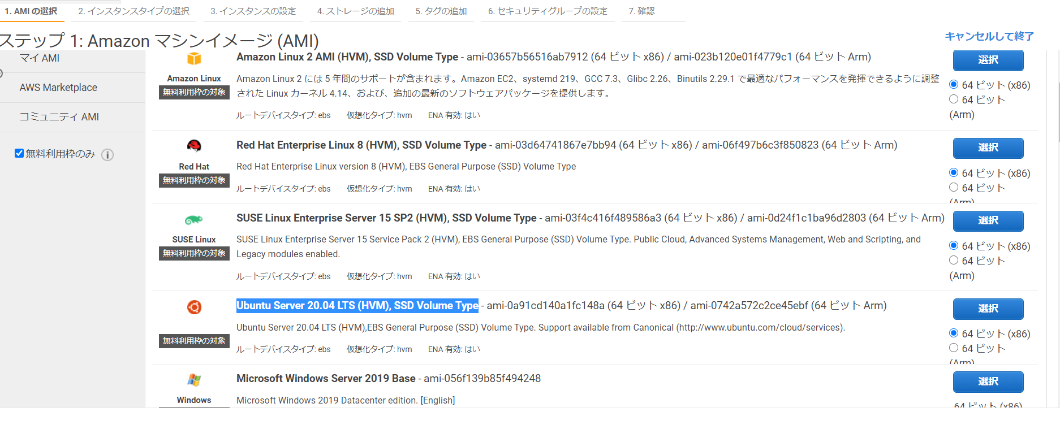The height and width of the screenshot is (438, 1060).
Task: Open the free tier info icon
Action: pyautogui.click(x=107, y=155)
